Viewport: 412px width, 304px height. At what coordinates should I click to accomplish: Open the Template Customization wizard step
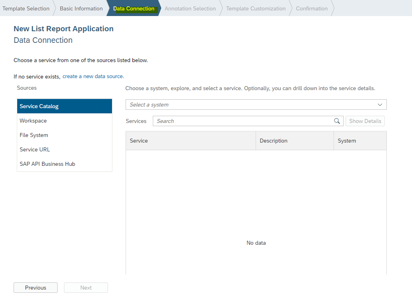256,8
